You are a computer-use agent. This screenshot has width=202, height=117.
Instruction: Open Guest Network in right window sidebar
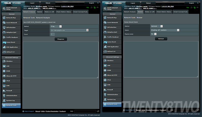click(112, 22)
